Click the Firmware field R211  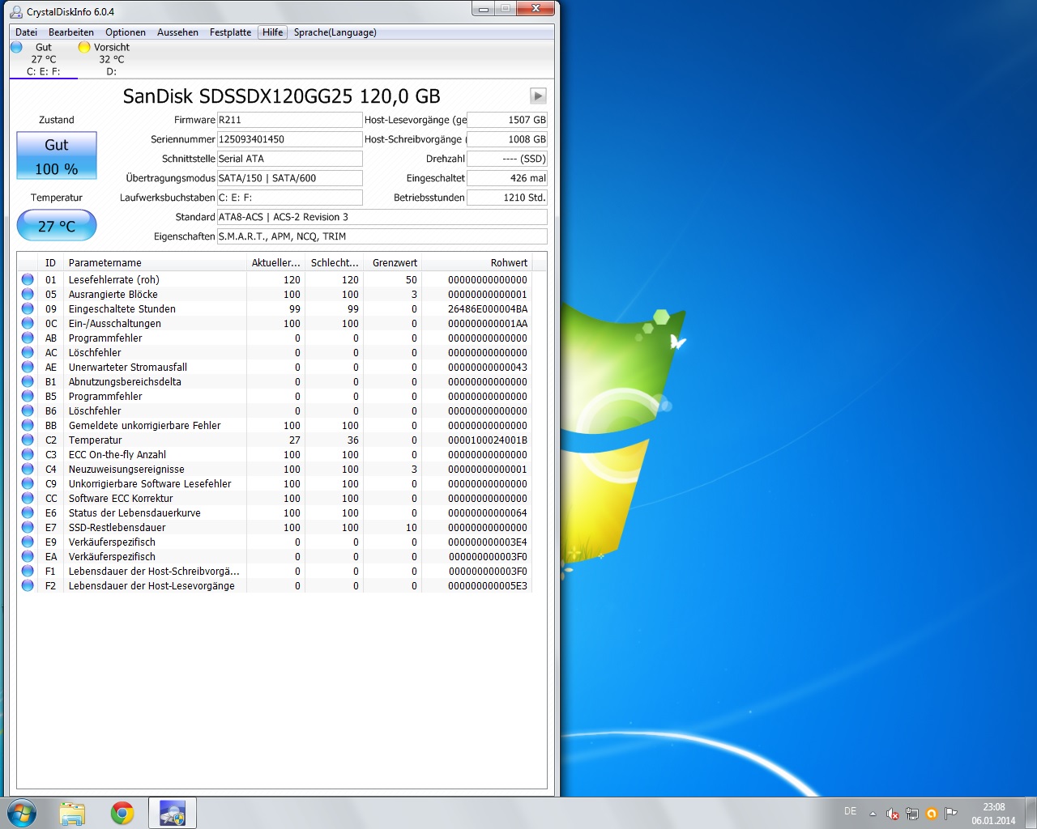pyautogui.click(x=289, y=120)
